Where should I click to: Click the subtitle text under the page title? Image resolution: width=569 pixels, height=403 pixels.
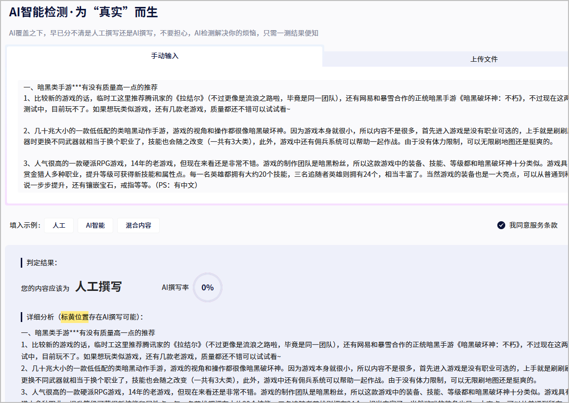[163, 33]
